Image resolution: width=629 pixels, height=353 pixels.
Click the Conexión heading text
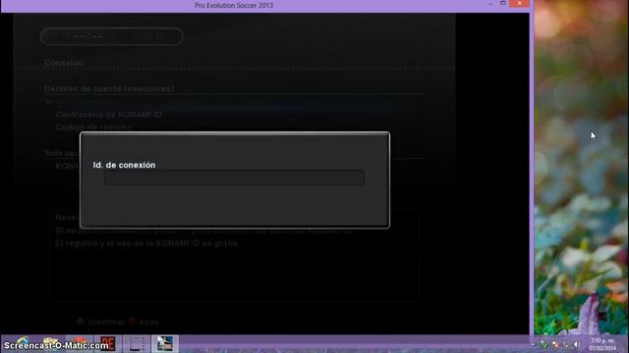tap(63, 63)
